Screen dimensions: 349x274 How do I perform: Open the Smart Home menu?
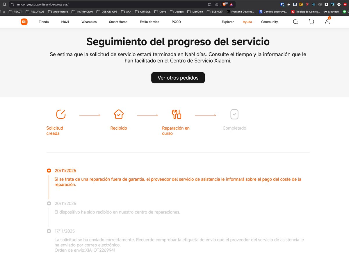[x=118, y=22]
